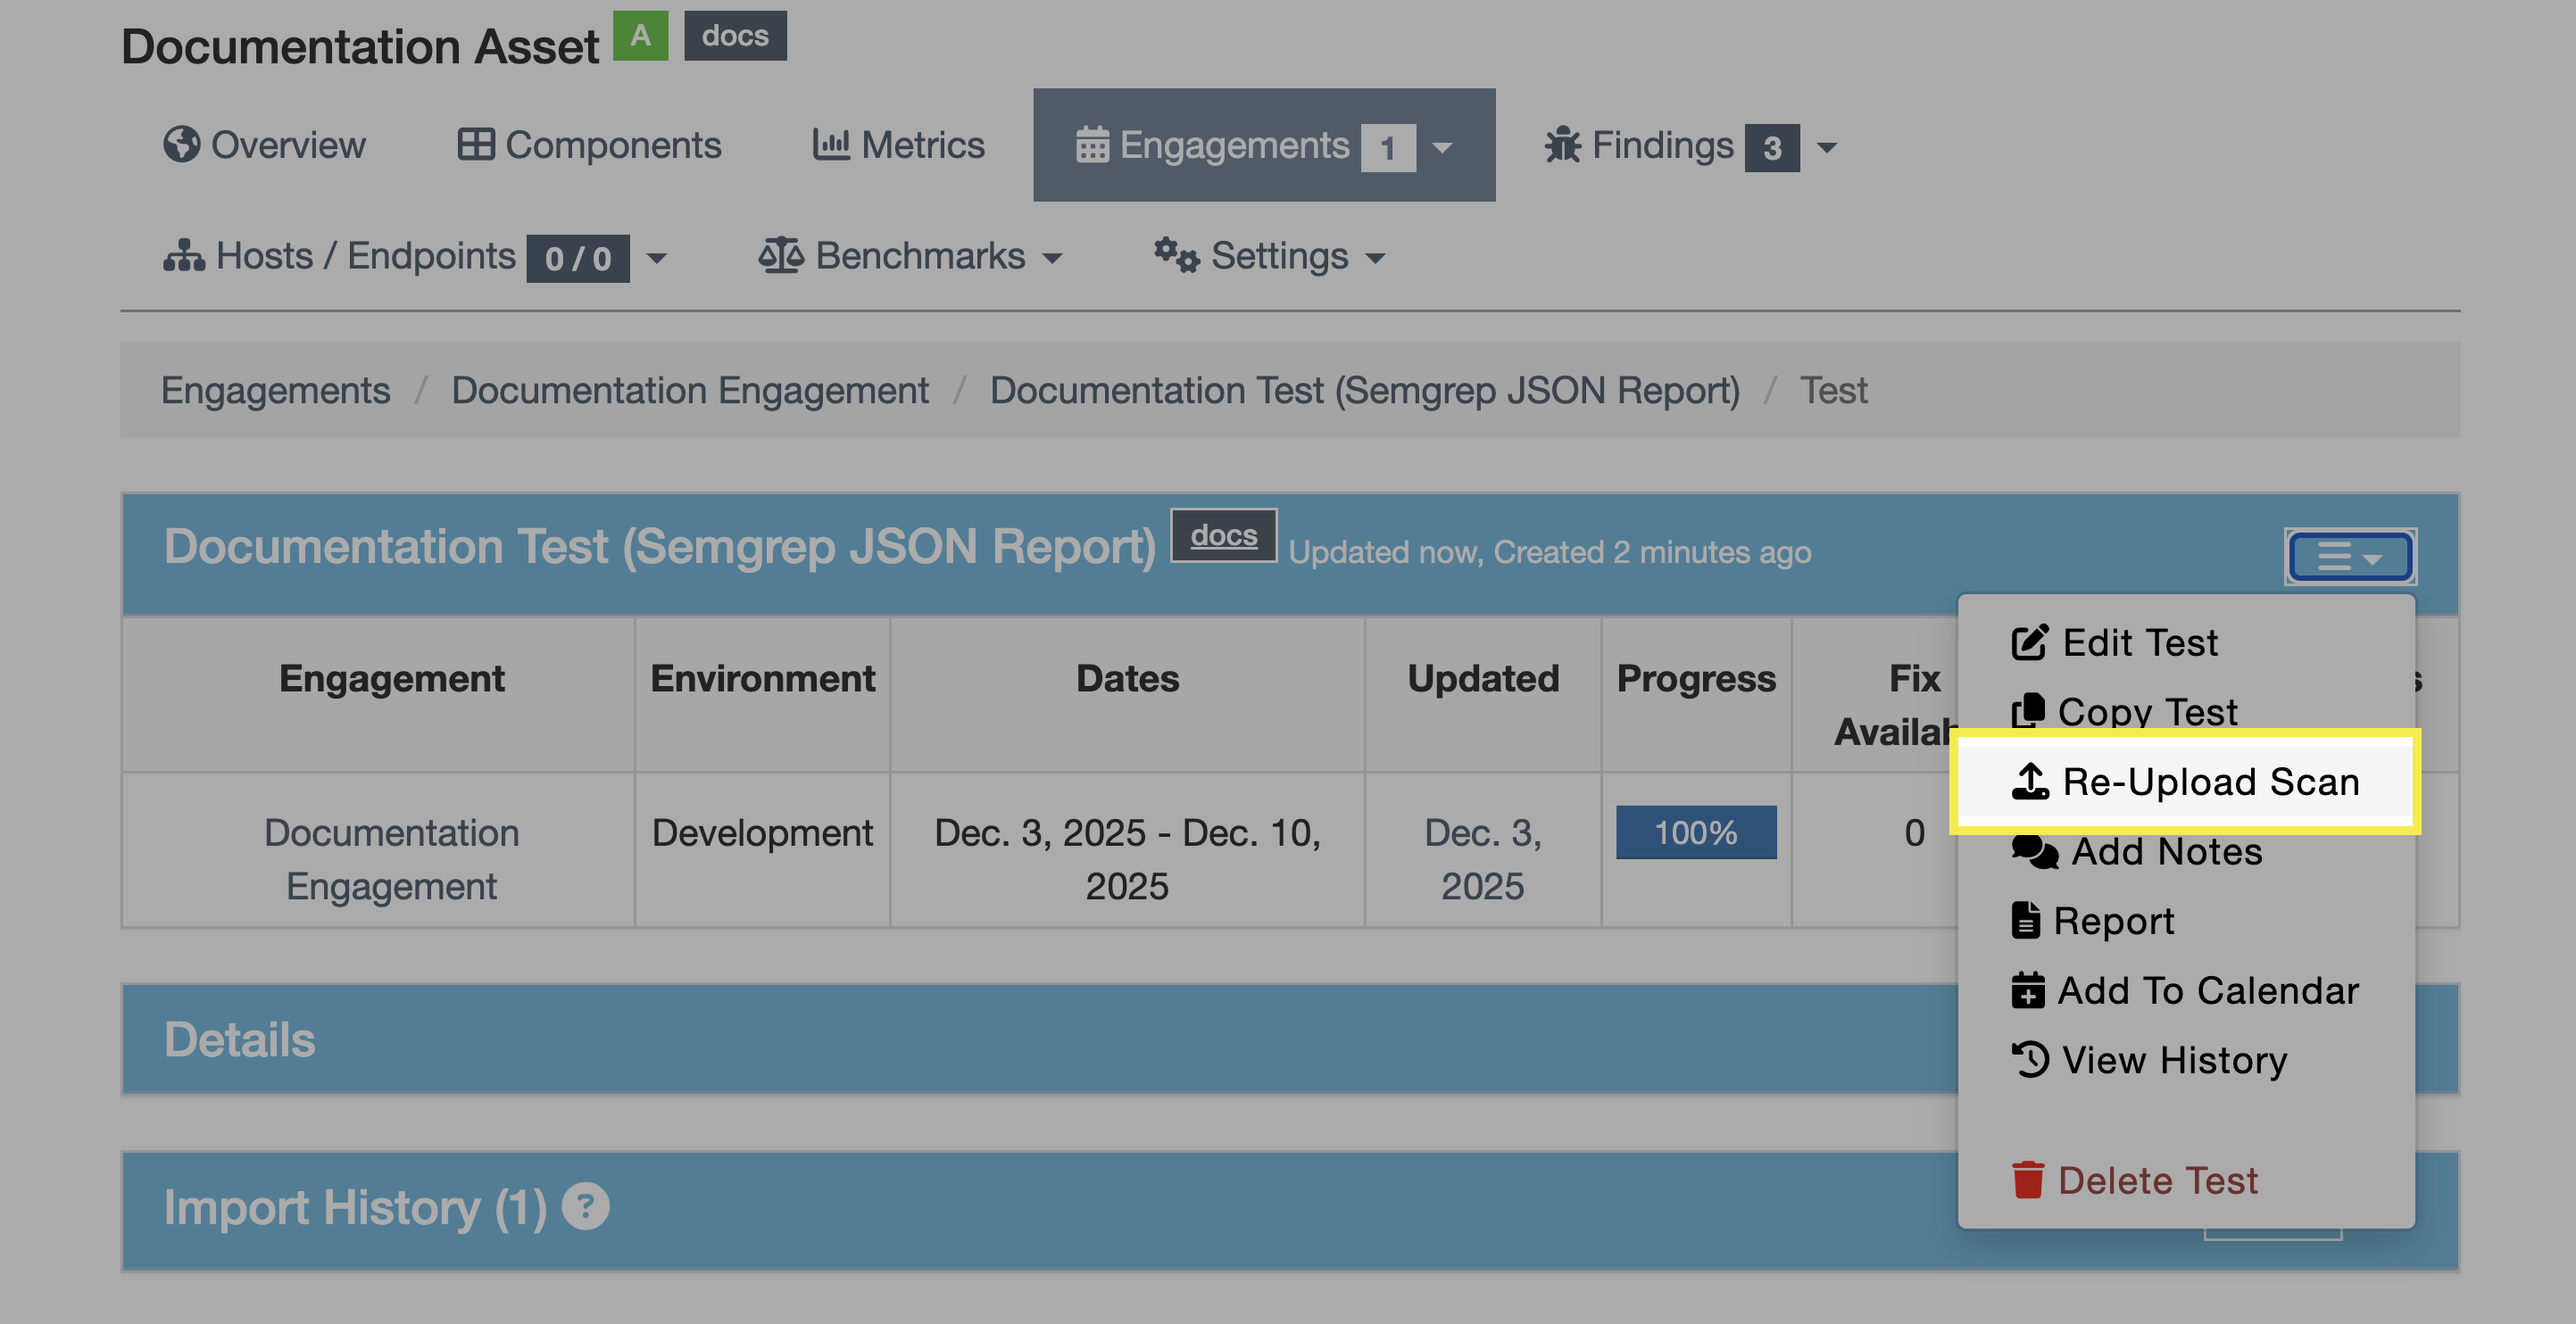Click Documentation Engagement breadcrumb link
Viewport: 2576px width, 1324px height.
[689, 391]
